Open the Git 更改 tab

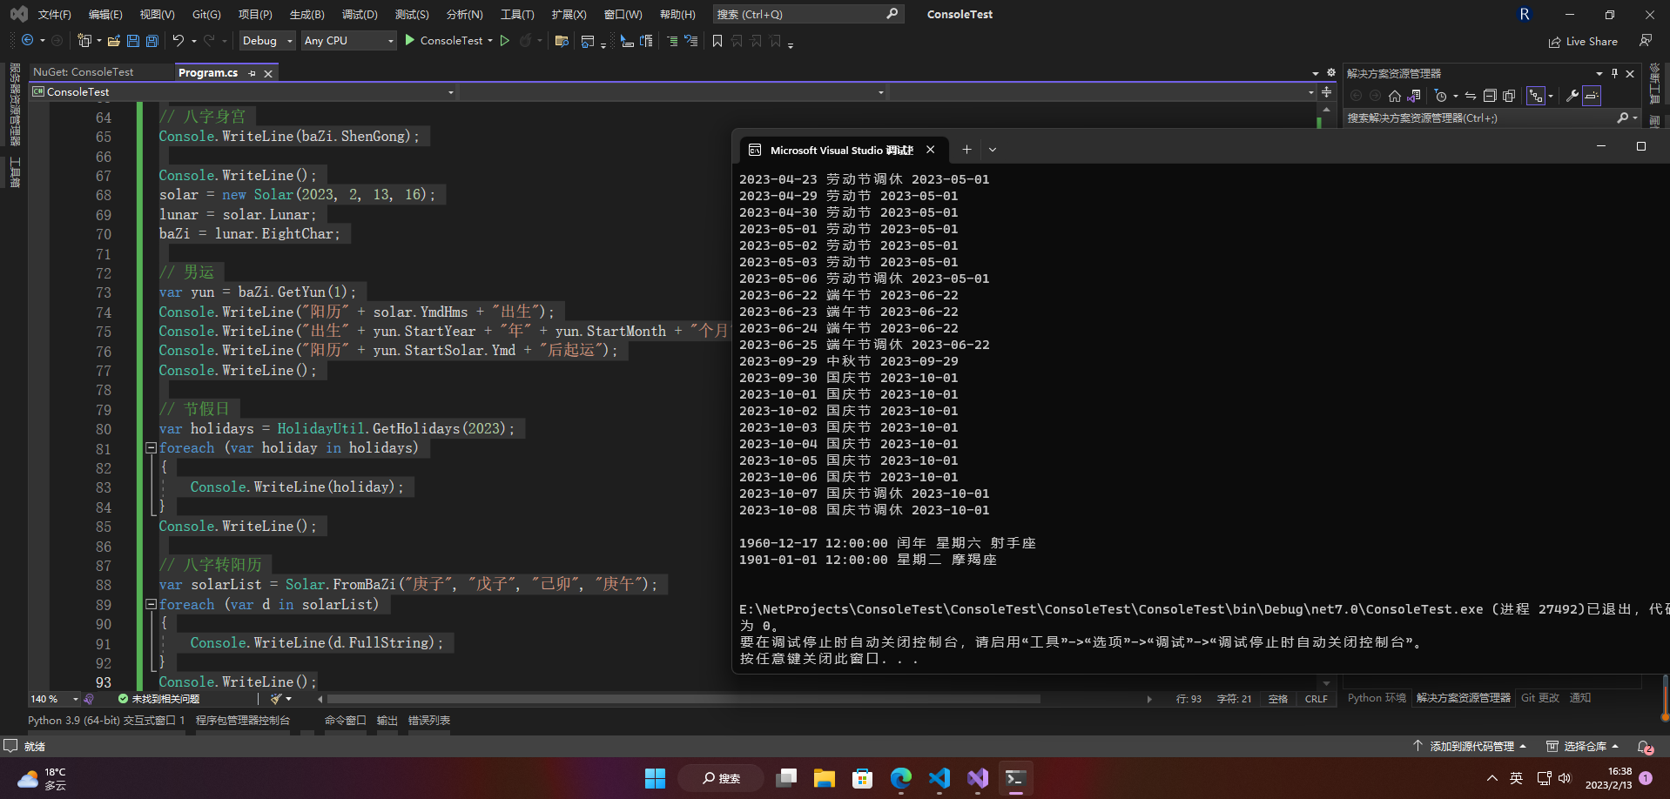(x=1540, y=698)
